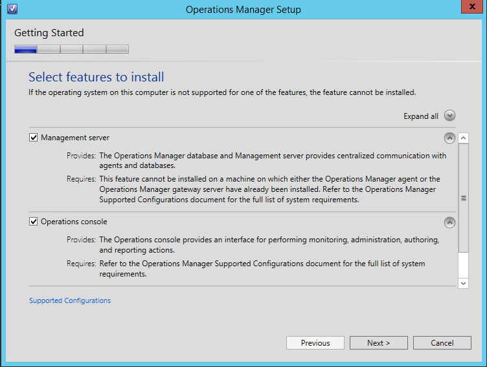Collapse the Operations console details

click(449, 222)
